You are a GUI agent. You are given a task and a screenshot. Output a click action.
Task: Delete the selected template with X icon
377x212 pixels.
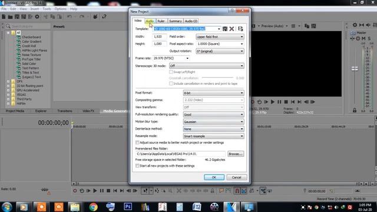tap(232, 29)
